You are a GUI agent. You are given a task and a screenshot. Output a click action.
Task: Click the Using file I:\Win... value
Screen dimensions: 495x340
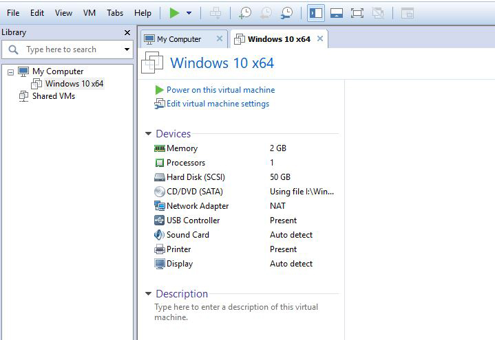(302, 192)
